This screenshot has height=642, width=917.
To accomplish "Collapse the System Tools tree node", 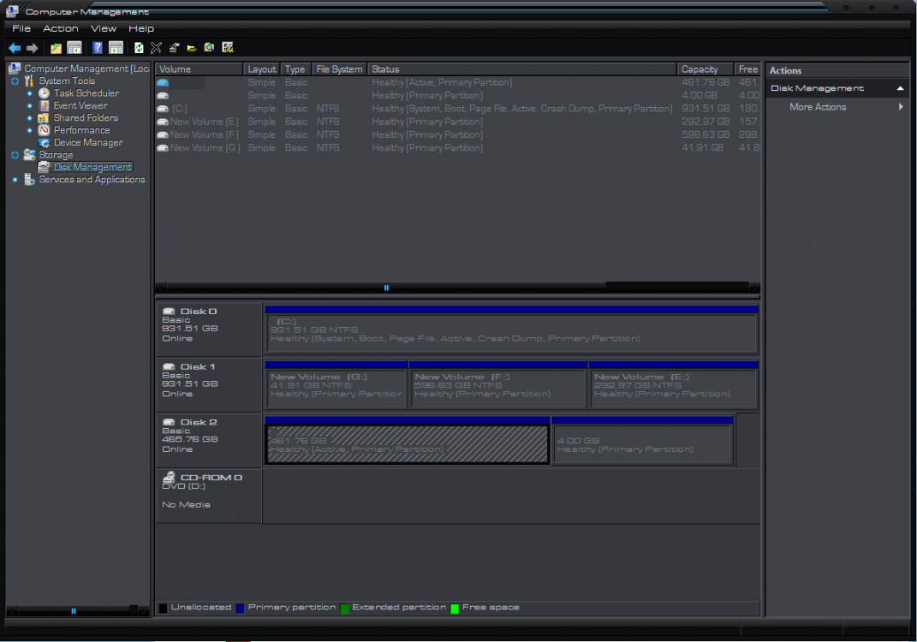I will (15, 81).
